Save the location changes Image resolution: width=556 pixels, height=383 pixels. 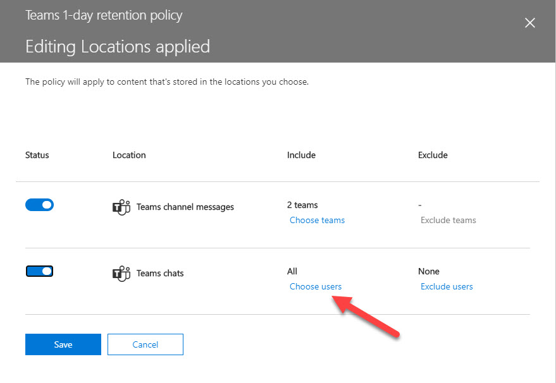click(63, 344)
